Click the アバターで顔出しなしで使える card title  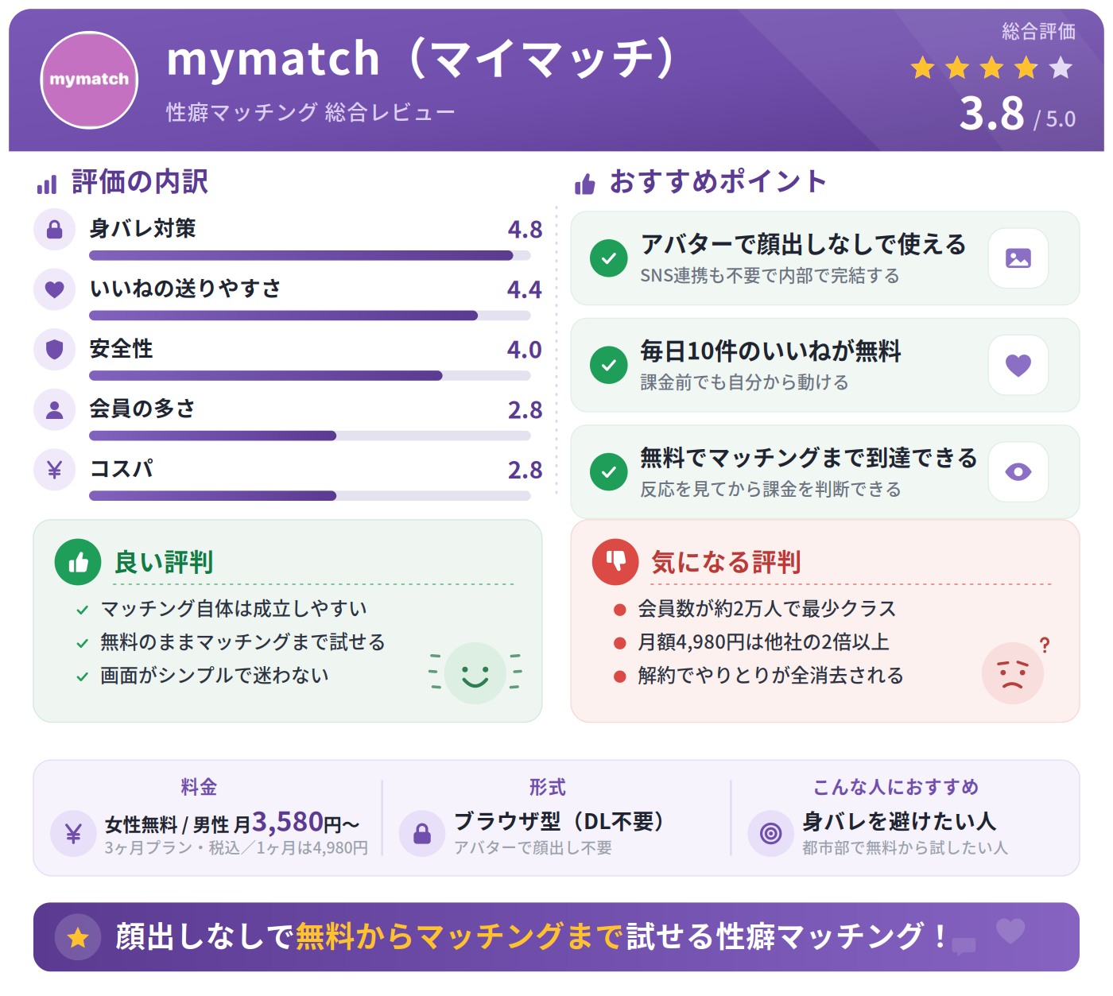click(x=804, y=244)
